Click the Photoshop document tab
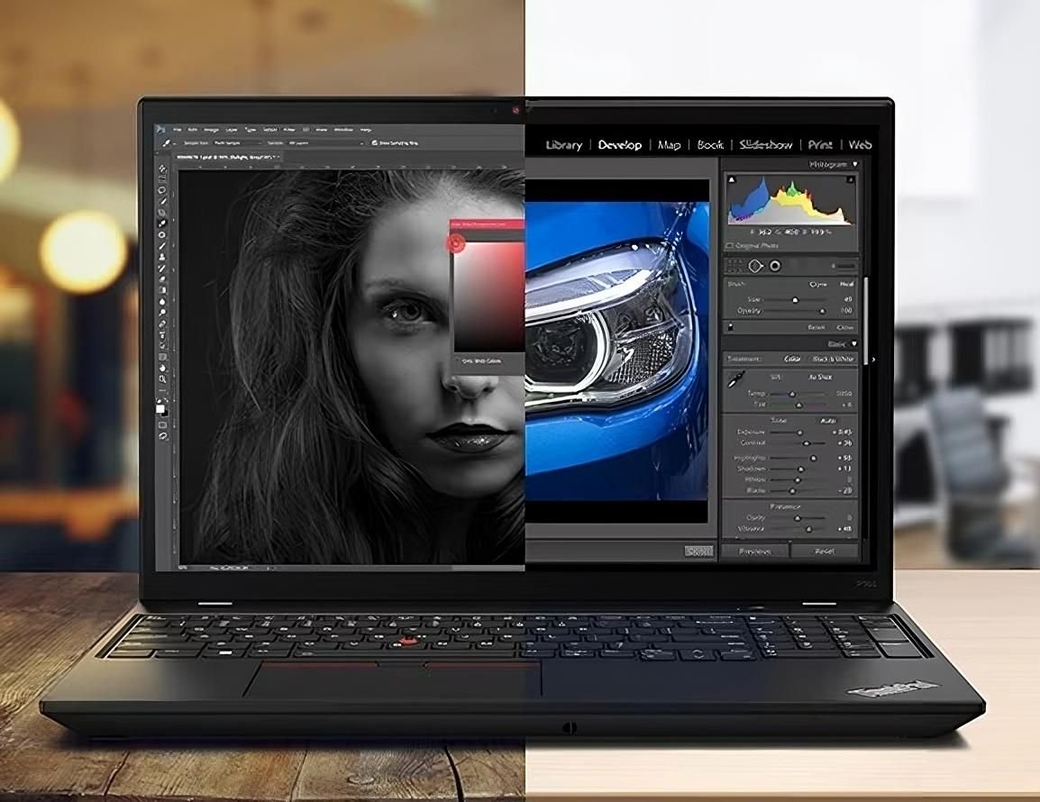1040x802 pixels. (x=227, y=157)
